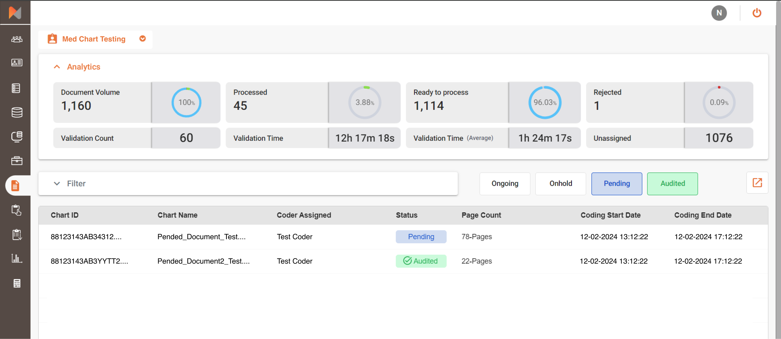Viewport: 781px width, 339px height.
Task: Click the orange power logout icon
Action: pyautogui.click(x=757, y=13)
